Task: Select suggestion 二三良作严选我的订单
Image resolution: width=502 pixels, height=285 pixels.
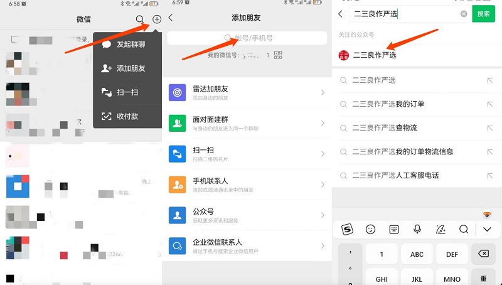Action: point(417,104)
